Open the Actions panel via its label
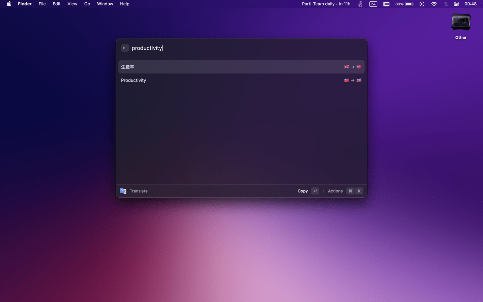Image resolution: width=483 pixels, height=302 pixels. [x=335, y=191]
